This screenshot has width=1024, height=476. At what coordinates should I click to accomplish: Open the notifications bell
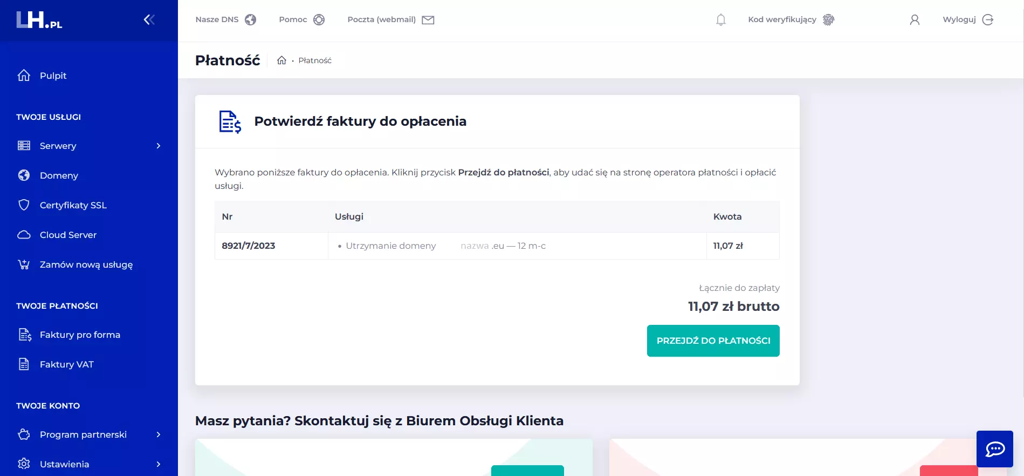(x=721, y=20)
